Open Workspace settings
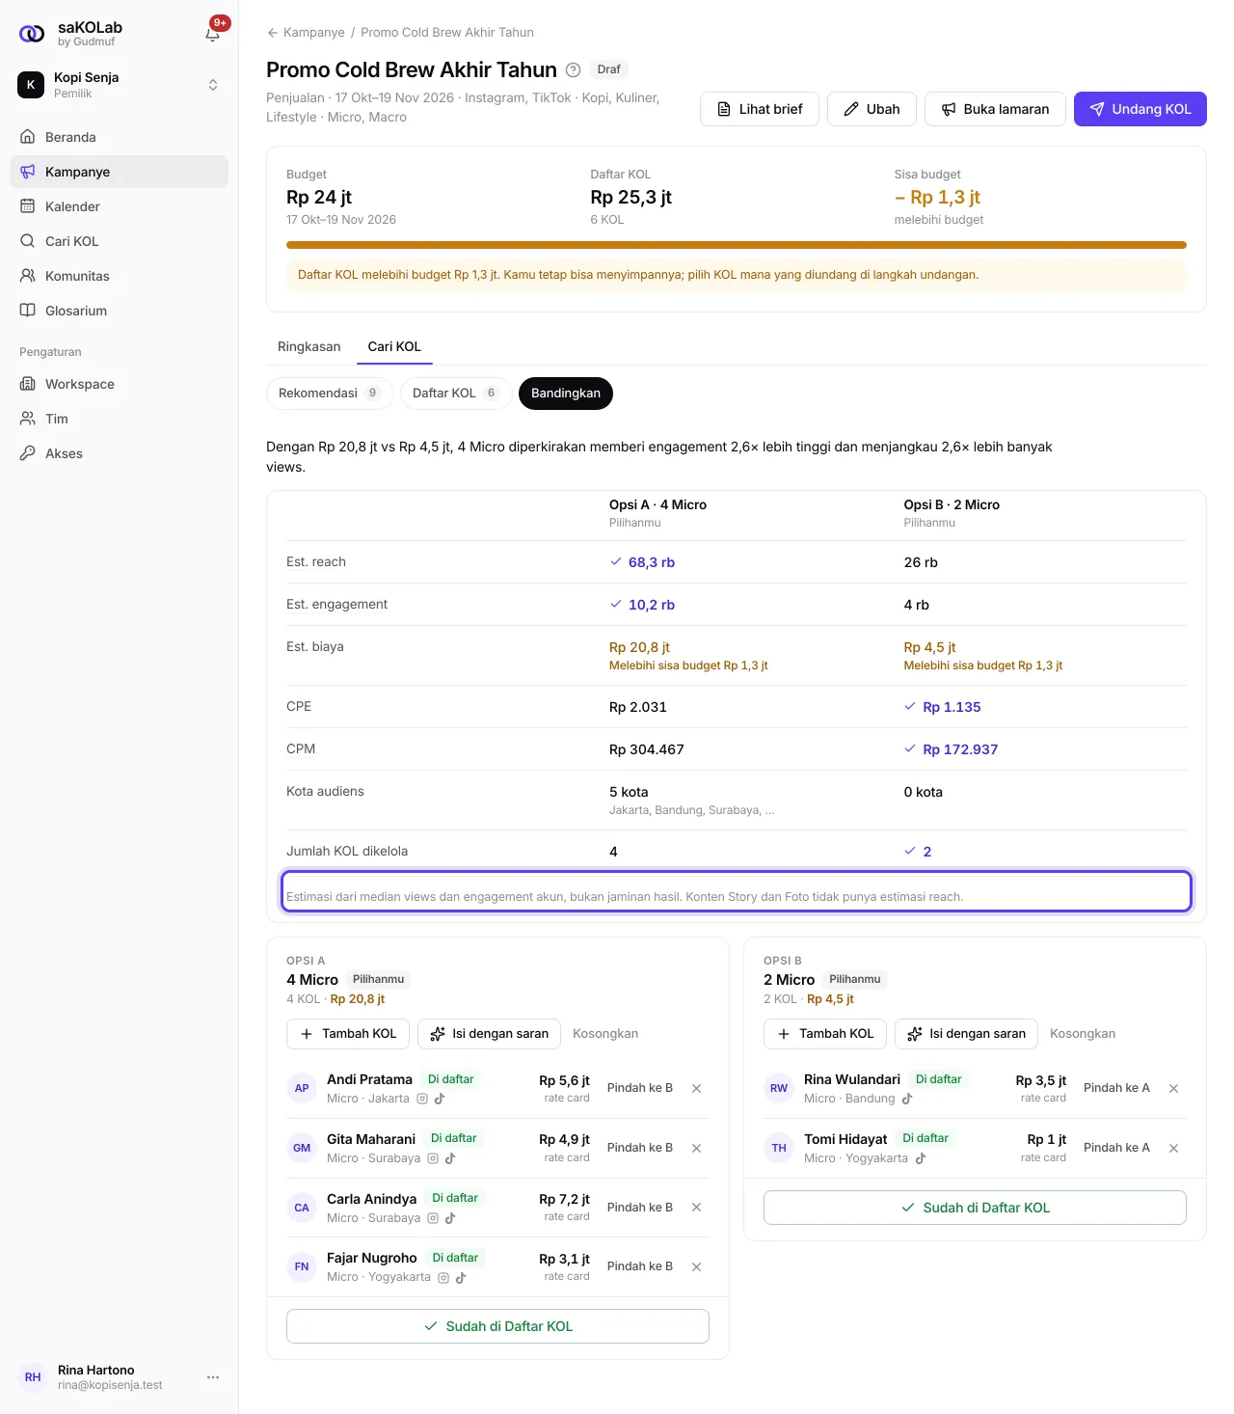The width and height of the screenshot is (1234, 1414). [119, 384]
